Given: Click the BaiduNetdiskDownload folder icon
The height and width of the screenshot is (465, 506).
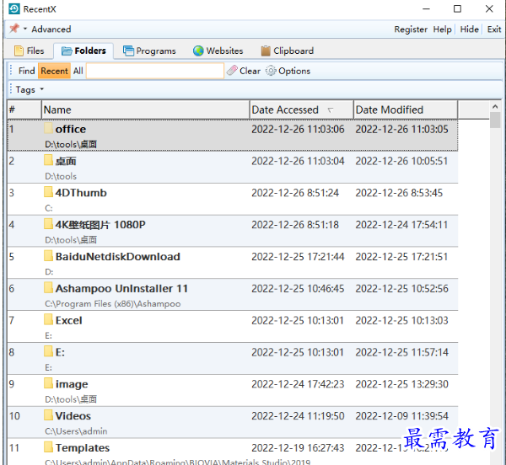Looking at the screenshot, I should (x=49, y=256).
